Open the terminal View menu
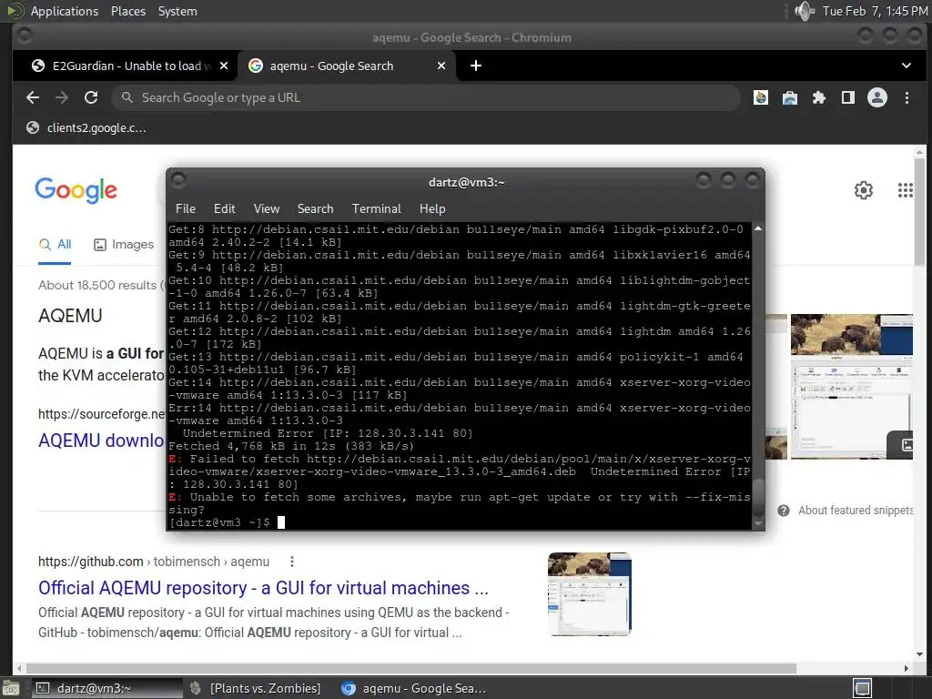This screenshot has width=932, height=699. (x=267, y=208)
